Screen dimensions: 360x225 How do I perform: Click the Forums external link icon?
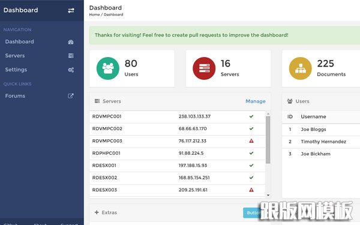(x=71, y=96)
